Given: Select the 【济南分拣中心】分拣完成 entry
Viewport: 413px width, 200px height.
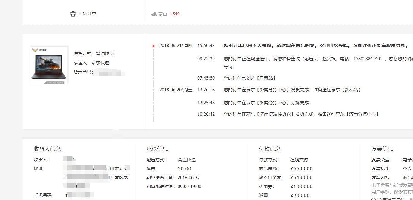Looking at the screenshot, I should coord(266,103).
